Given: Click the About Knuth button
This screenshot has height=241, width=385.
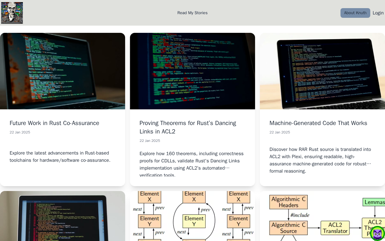Looking at the screenshot, I should tap(355, 13).
